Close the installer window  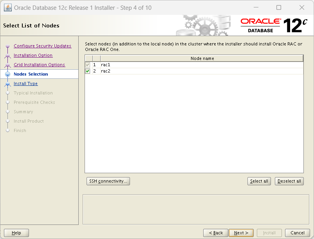click(x=301, y=7)
